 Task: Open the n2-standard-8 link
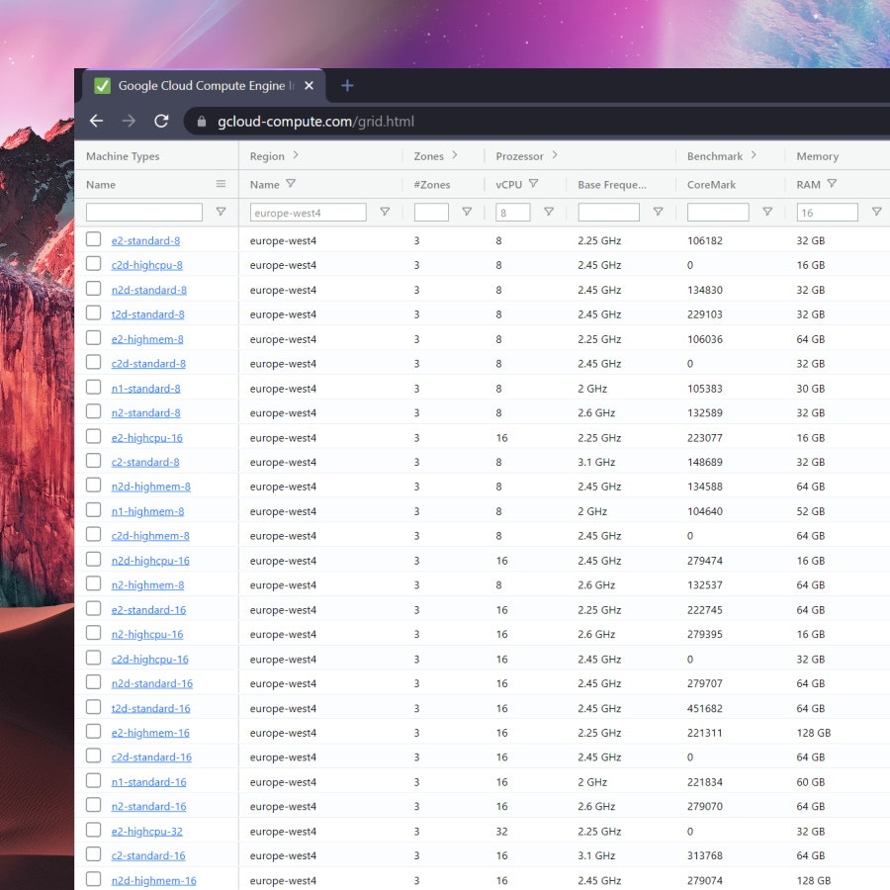click(146, 413)
